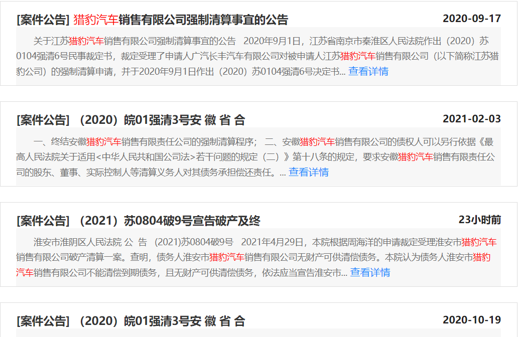Click 查看详情 in the 2020-09-17 notice

[368, 71]
